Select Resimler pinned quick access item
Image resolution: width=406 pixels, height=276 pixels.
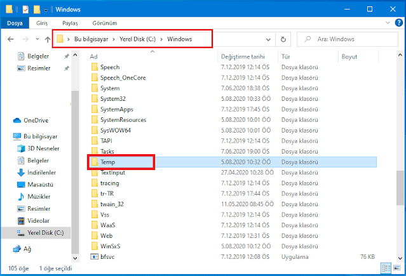coord(39,69)
